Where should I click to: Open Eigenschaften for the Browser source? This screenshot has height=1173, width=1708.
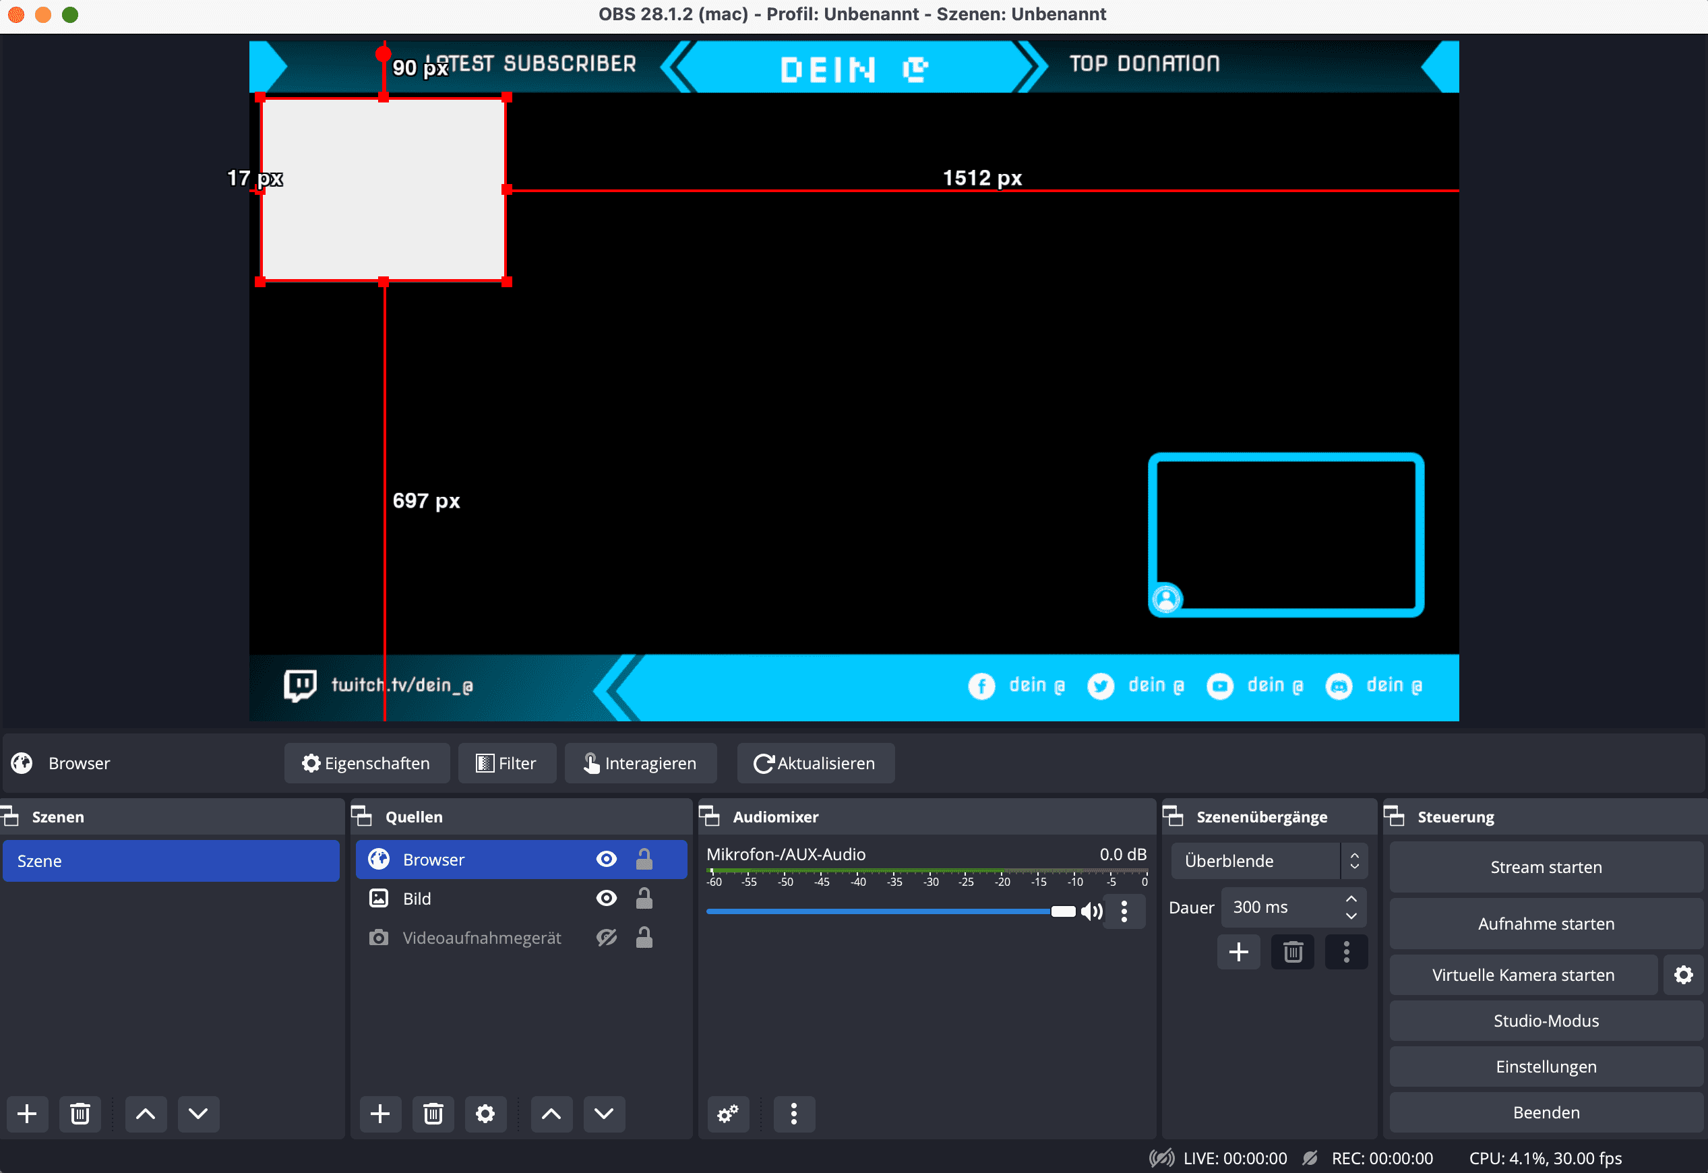[367, 763]
